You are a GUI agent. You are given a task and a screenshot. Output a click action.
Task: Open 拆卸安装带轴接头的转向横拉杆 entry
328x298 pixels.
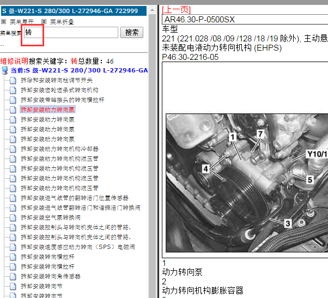[63, 100]
